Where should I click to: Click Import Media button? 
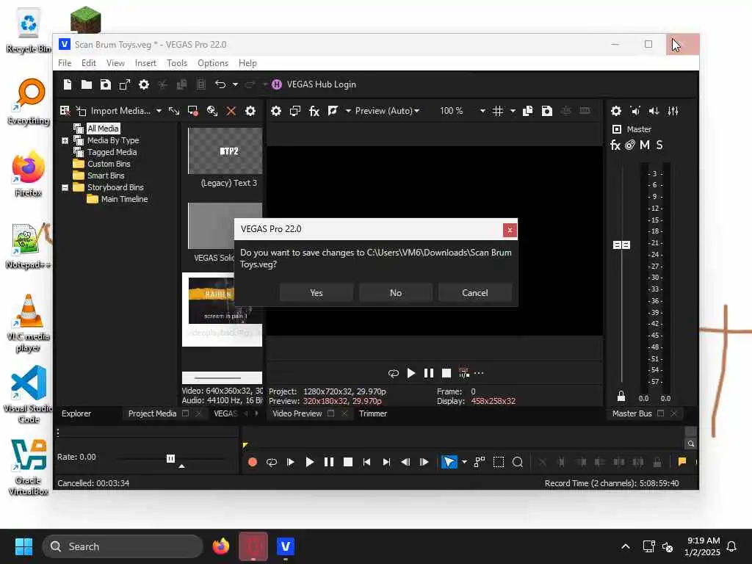tap(115, 111)
